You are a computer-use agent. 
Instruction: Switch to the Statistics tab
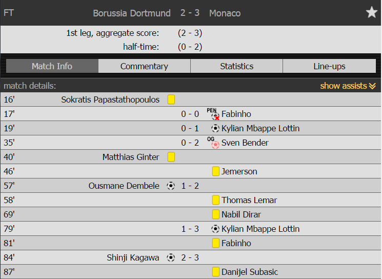(x=236, y=66)
